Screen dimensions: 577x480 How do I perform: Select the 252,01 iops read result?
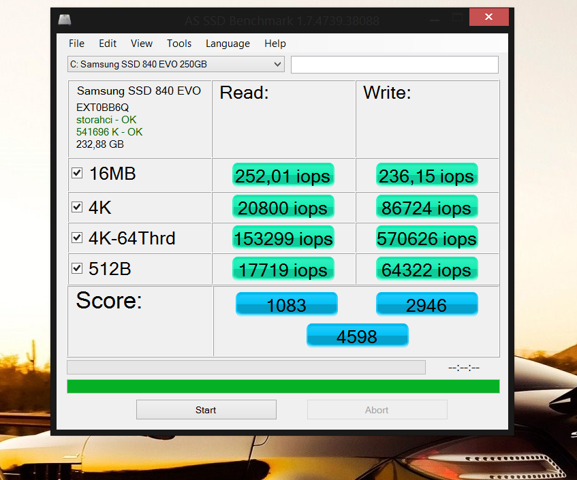pos(283,175)
